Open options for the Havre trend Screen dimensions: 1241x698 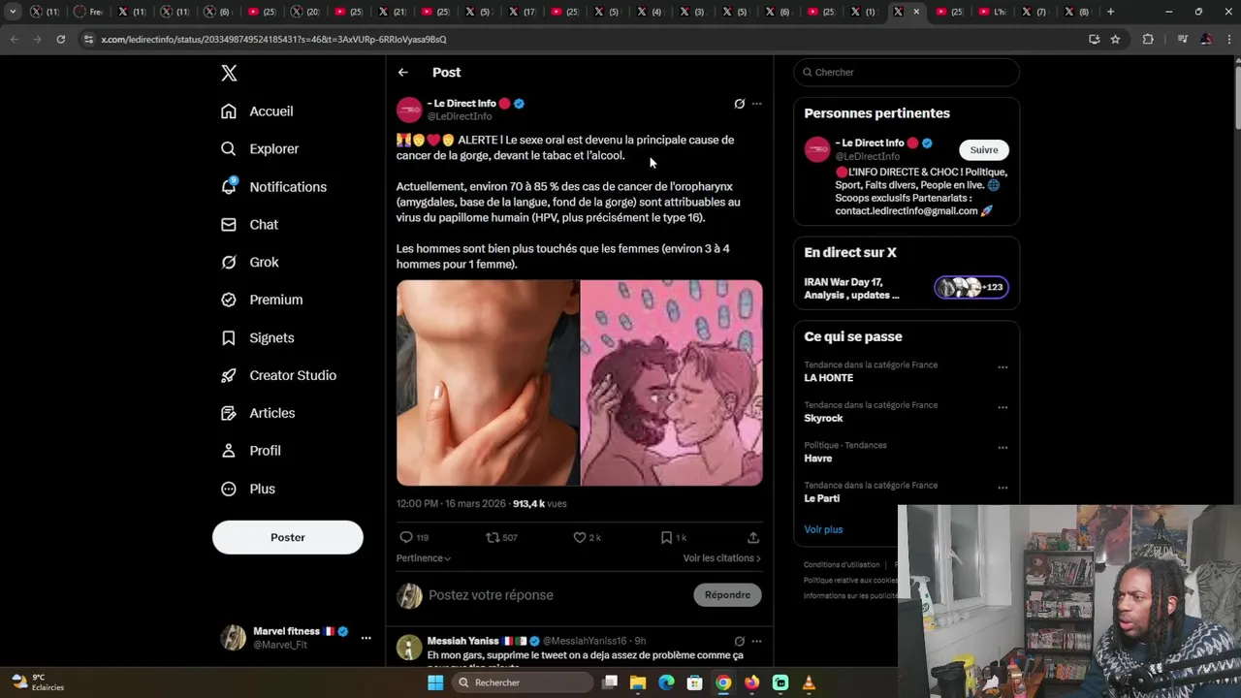click(x=1002, y=447)
